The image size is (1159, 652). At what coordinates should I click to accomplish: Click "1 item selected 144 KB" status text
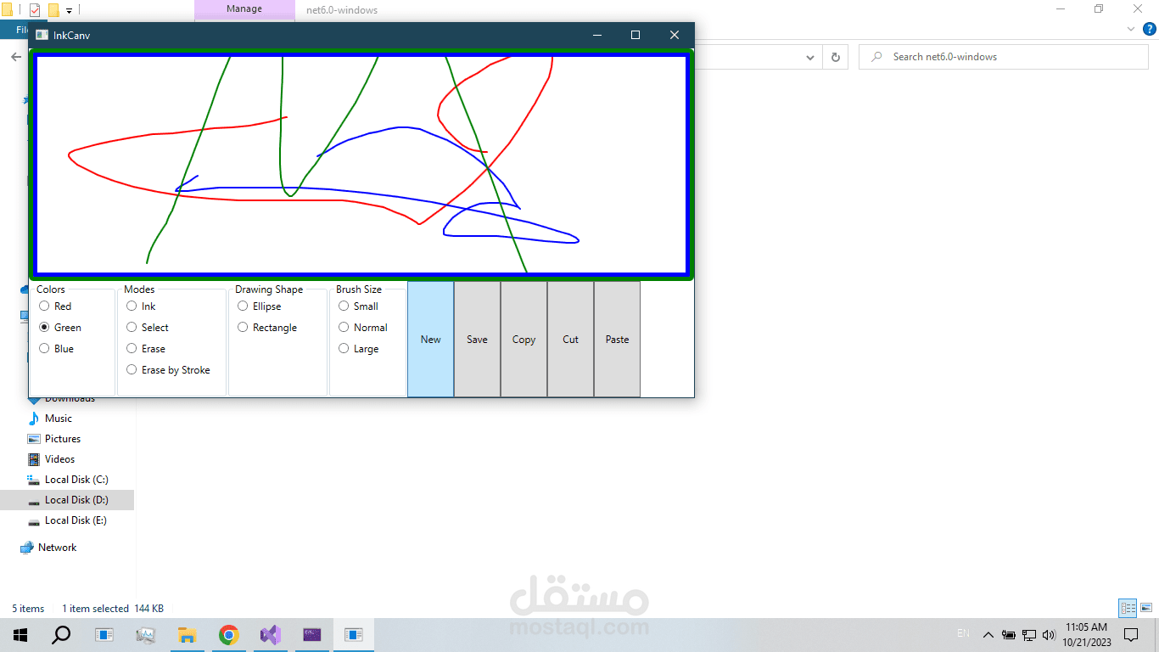click(x=113, y=609)
